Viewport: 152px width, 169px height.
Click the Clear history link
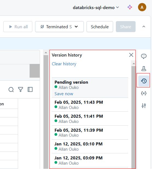tap(64, 64)
